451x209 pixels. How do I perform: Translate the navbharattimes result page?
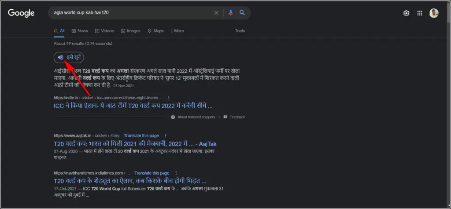(x=152, y=173)
